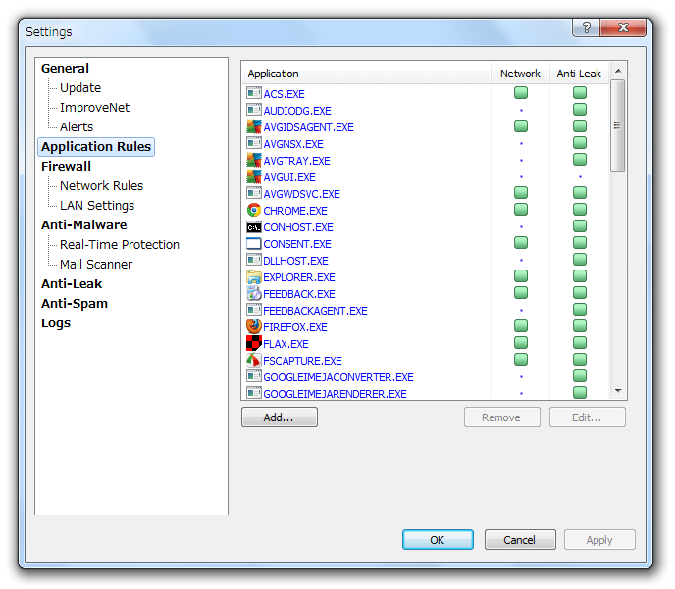Select the EXPLORER.EXE row text
Viewport: 675px width, 589px height.
tap(299, 277)
